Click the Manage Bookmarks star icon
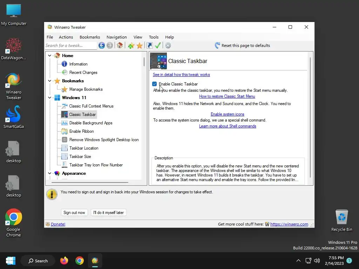 tap(65, 89)
